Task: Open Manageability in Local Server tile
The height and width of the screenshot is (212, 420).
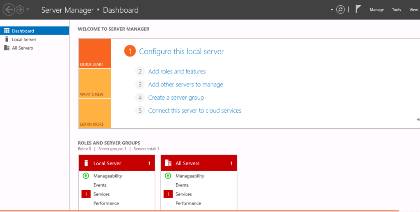Action: tap(108, 176)
